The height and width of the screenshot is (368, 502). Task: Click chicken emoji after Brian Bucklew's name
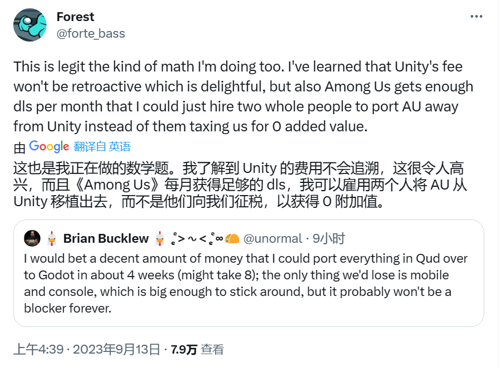pos(160,238)
